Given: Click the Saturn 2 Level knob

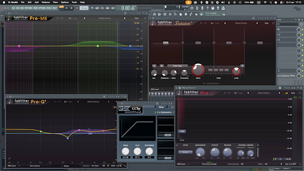Looking at the screenshot, I should pyautogui.click(x=236, y=71).
